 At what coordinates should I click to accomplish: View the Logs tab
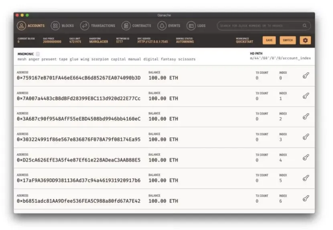pyautogui.click(x=196, y=26)
